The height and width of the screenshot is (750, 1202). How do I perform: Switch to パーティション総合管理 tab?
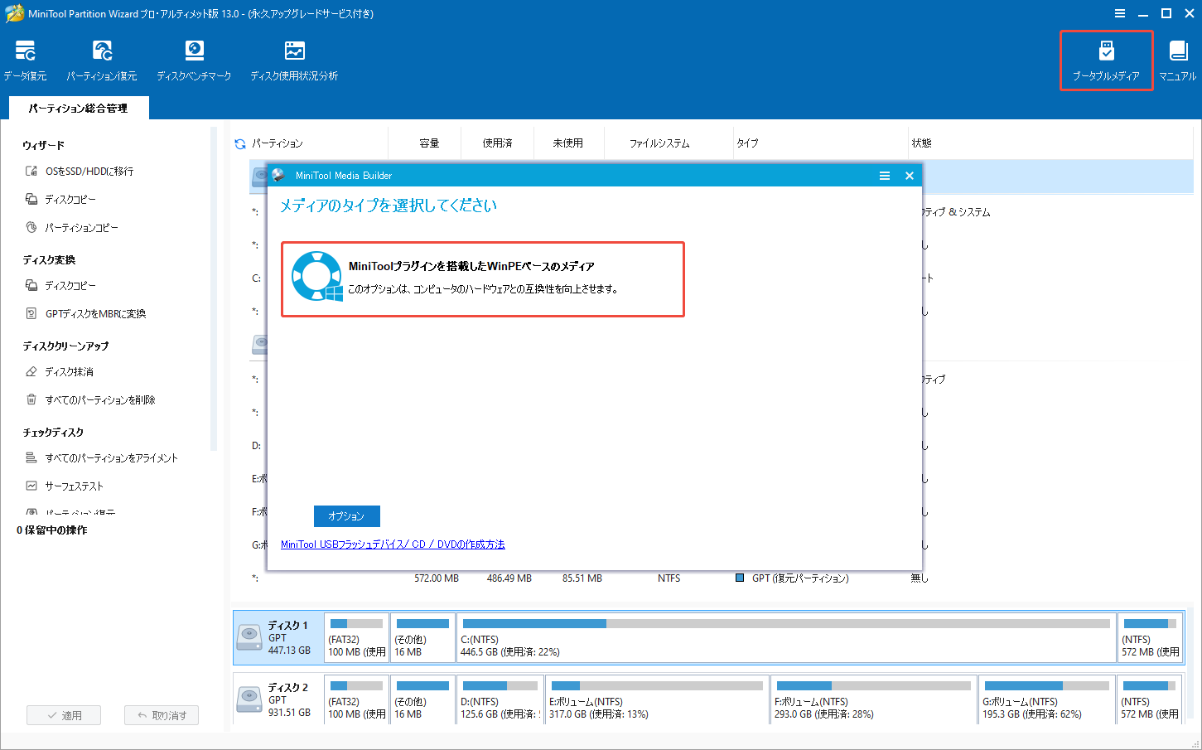78,108
